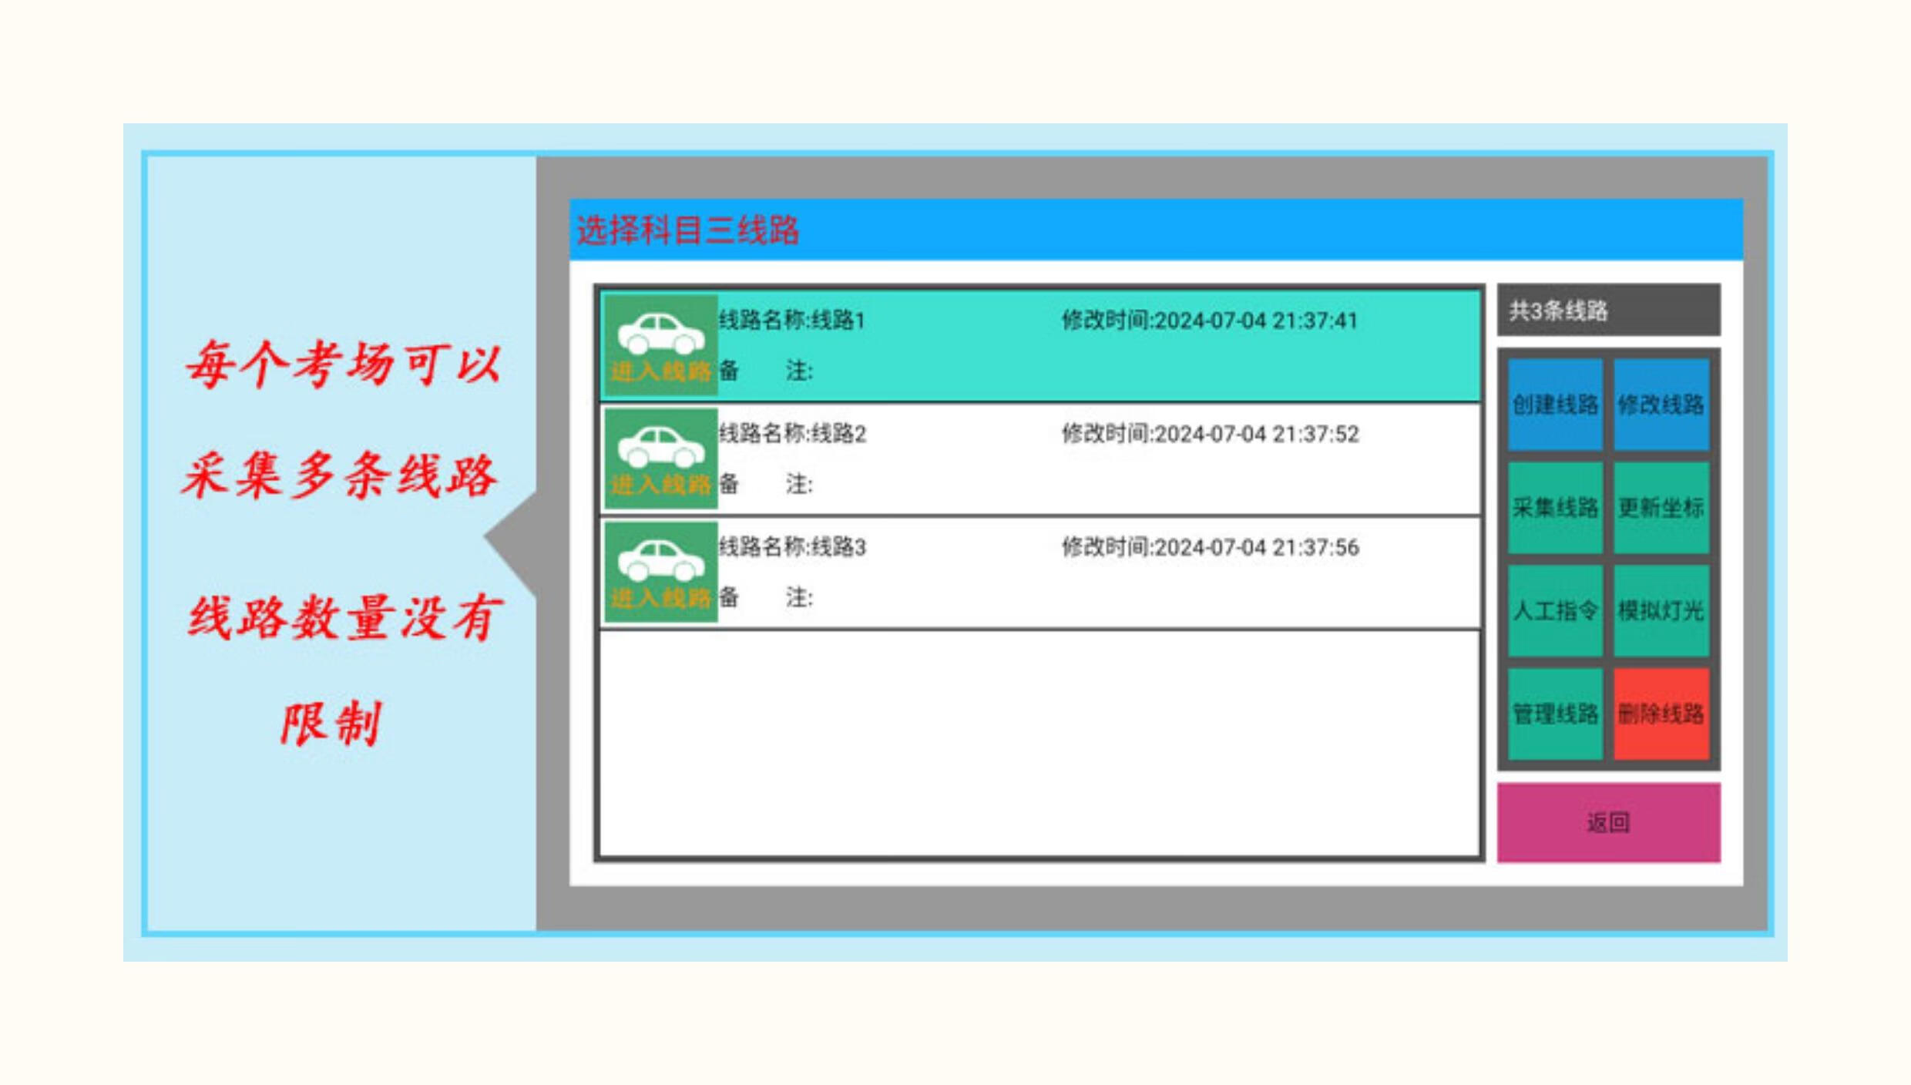The height and width of the screenshot is (1085, 1911).
Task: Open the 人工指令 panel
Action: click(1555, 610)
